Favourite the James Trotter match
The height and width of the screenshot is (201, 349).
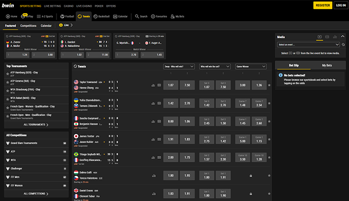point(269,140)
